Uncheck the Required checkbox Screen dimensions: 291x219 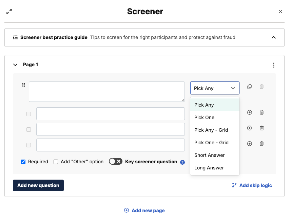pos(23,162)
